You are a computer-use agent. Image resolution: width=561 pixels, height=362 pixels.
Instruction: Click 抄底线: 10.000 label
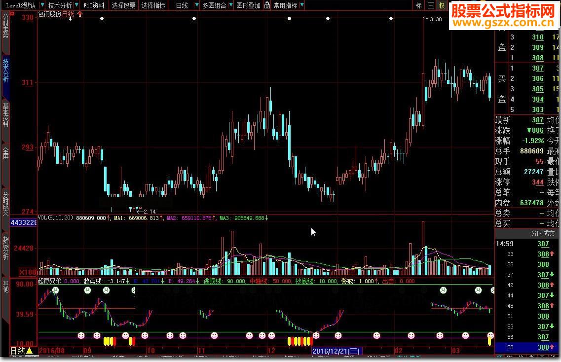(316, 281)
